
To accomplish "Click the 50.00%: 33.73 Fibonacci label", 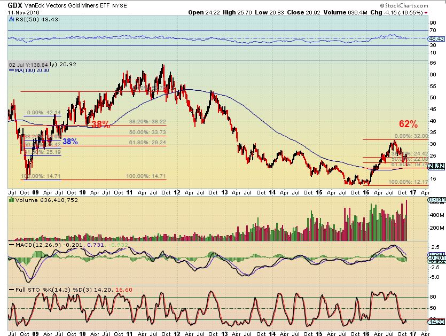I will click(147, 132).
